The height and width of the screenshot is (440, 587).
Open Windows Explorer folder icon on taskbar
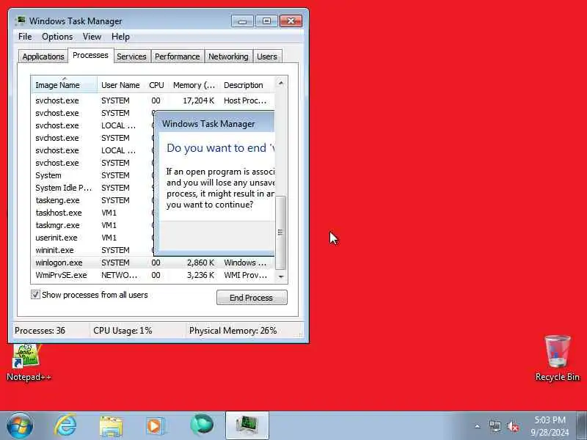point(112,427)
